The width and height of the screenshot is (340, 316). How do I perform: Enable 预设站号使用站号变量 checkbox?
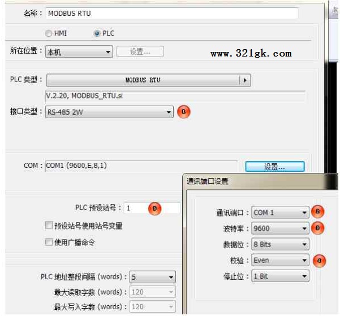(x=49, y=226)
